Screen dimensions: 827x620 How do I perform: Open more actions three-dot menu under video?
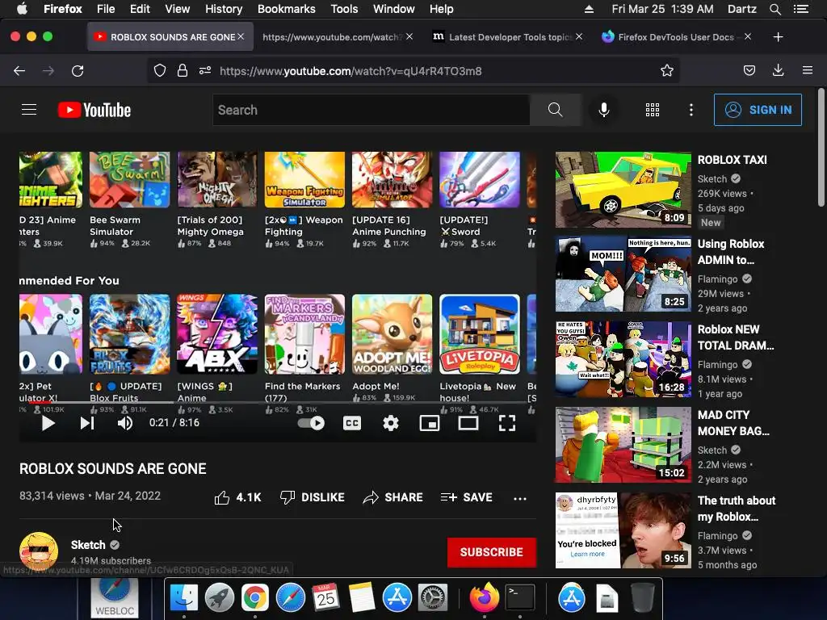click(520, 498)
